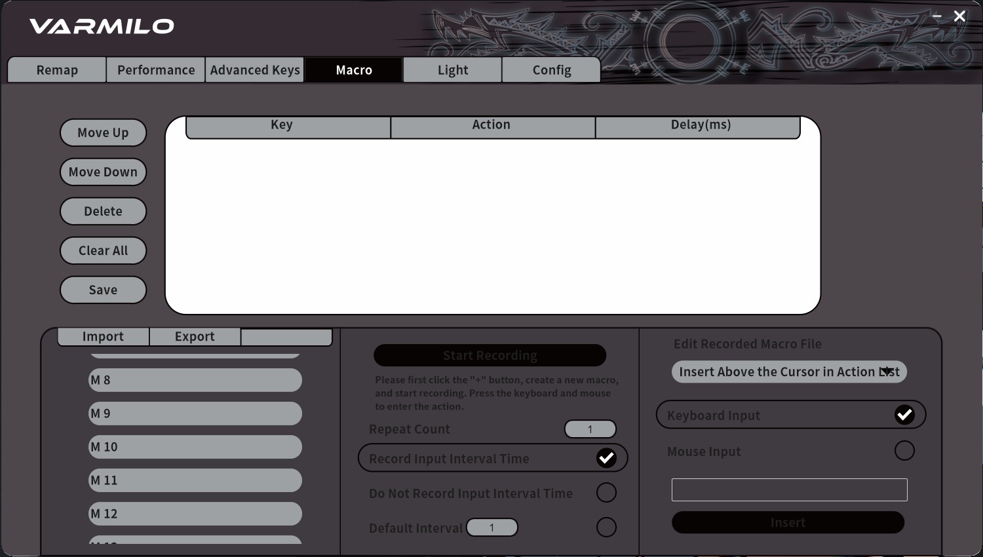Image resolution: width=983 pixels, height=557 pixels.
Task: Go to the Light tab
Action: [453, 70]
